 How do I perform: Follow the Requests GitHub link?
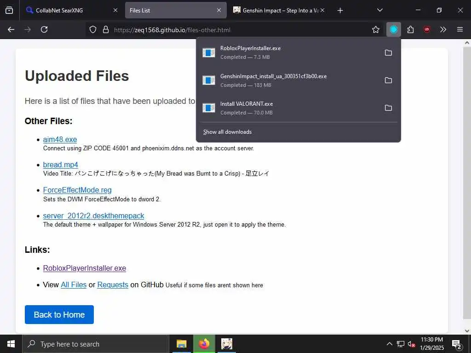(x=113, y=285)
